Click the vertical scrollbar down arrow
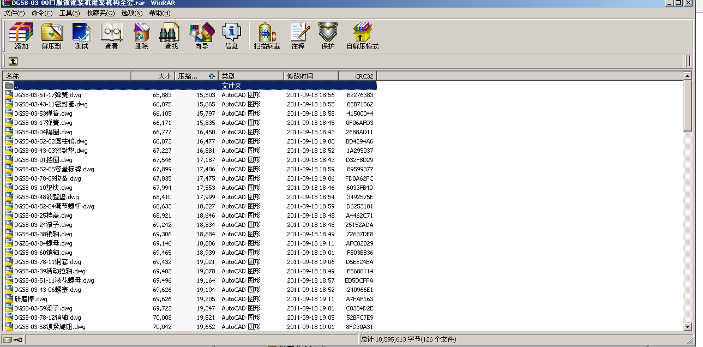The height and width of the screenshot is (347, 703). (x=689, y=327)
